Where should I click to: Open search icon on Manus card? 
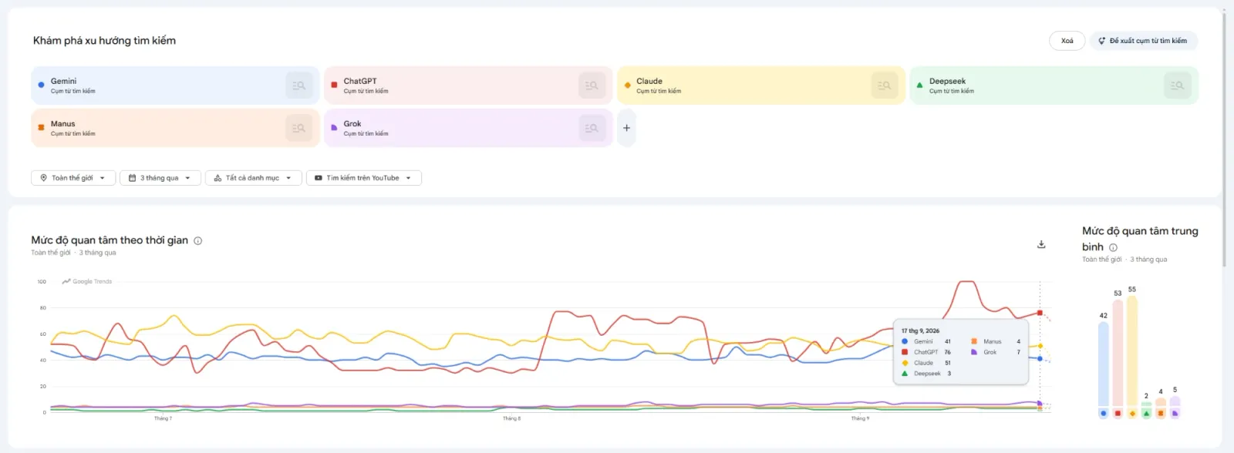(299, 128)
